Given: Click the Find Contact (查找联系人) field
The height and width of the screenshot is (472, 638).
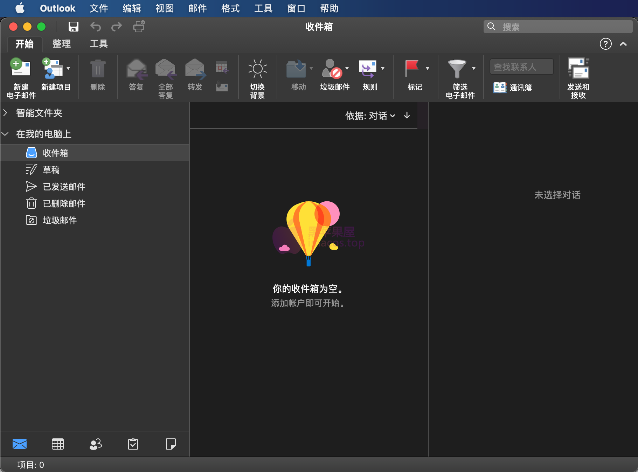Looking at the screenshot, I should coord(521,67).
